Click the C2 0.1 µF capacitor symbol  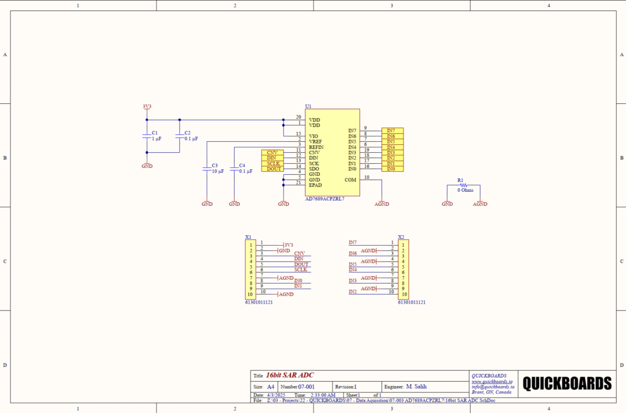click(179, 136)
